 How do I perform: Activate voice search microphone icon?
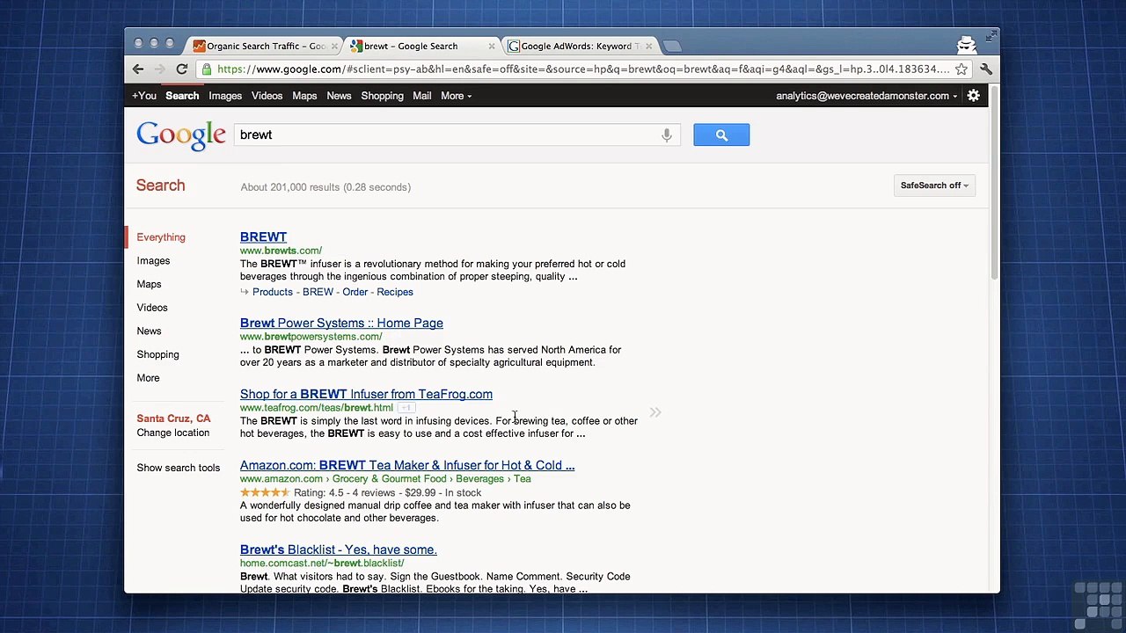point(667,135)
